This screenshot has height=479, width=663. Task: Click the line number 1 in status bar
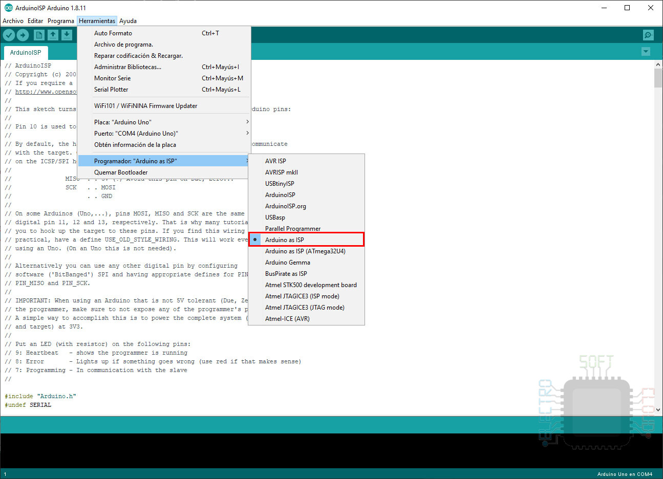tap(5, 474)
